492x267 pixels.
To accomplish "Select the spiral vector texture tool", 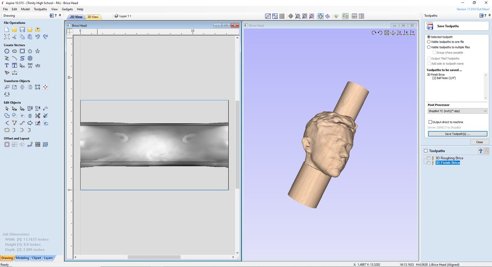I will click(x=30, y=59).
